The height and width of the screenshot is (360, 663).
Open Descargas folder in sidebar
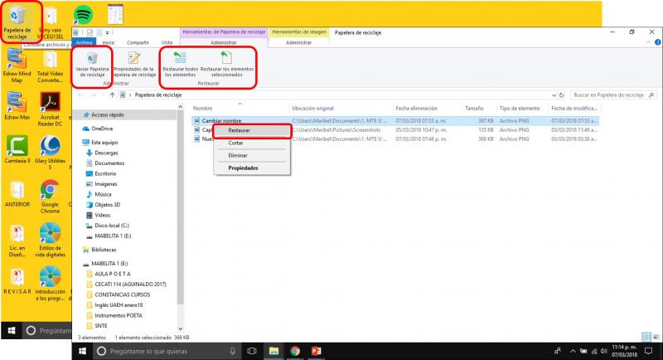click(x=106, y=153)
